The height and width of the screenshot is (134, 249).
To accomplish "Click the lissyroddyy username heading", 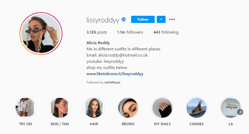I will coord(103,20).
